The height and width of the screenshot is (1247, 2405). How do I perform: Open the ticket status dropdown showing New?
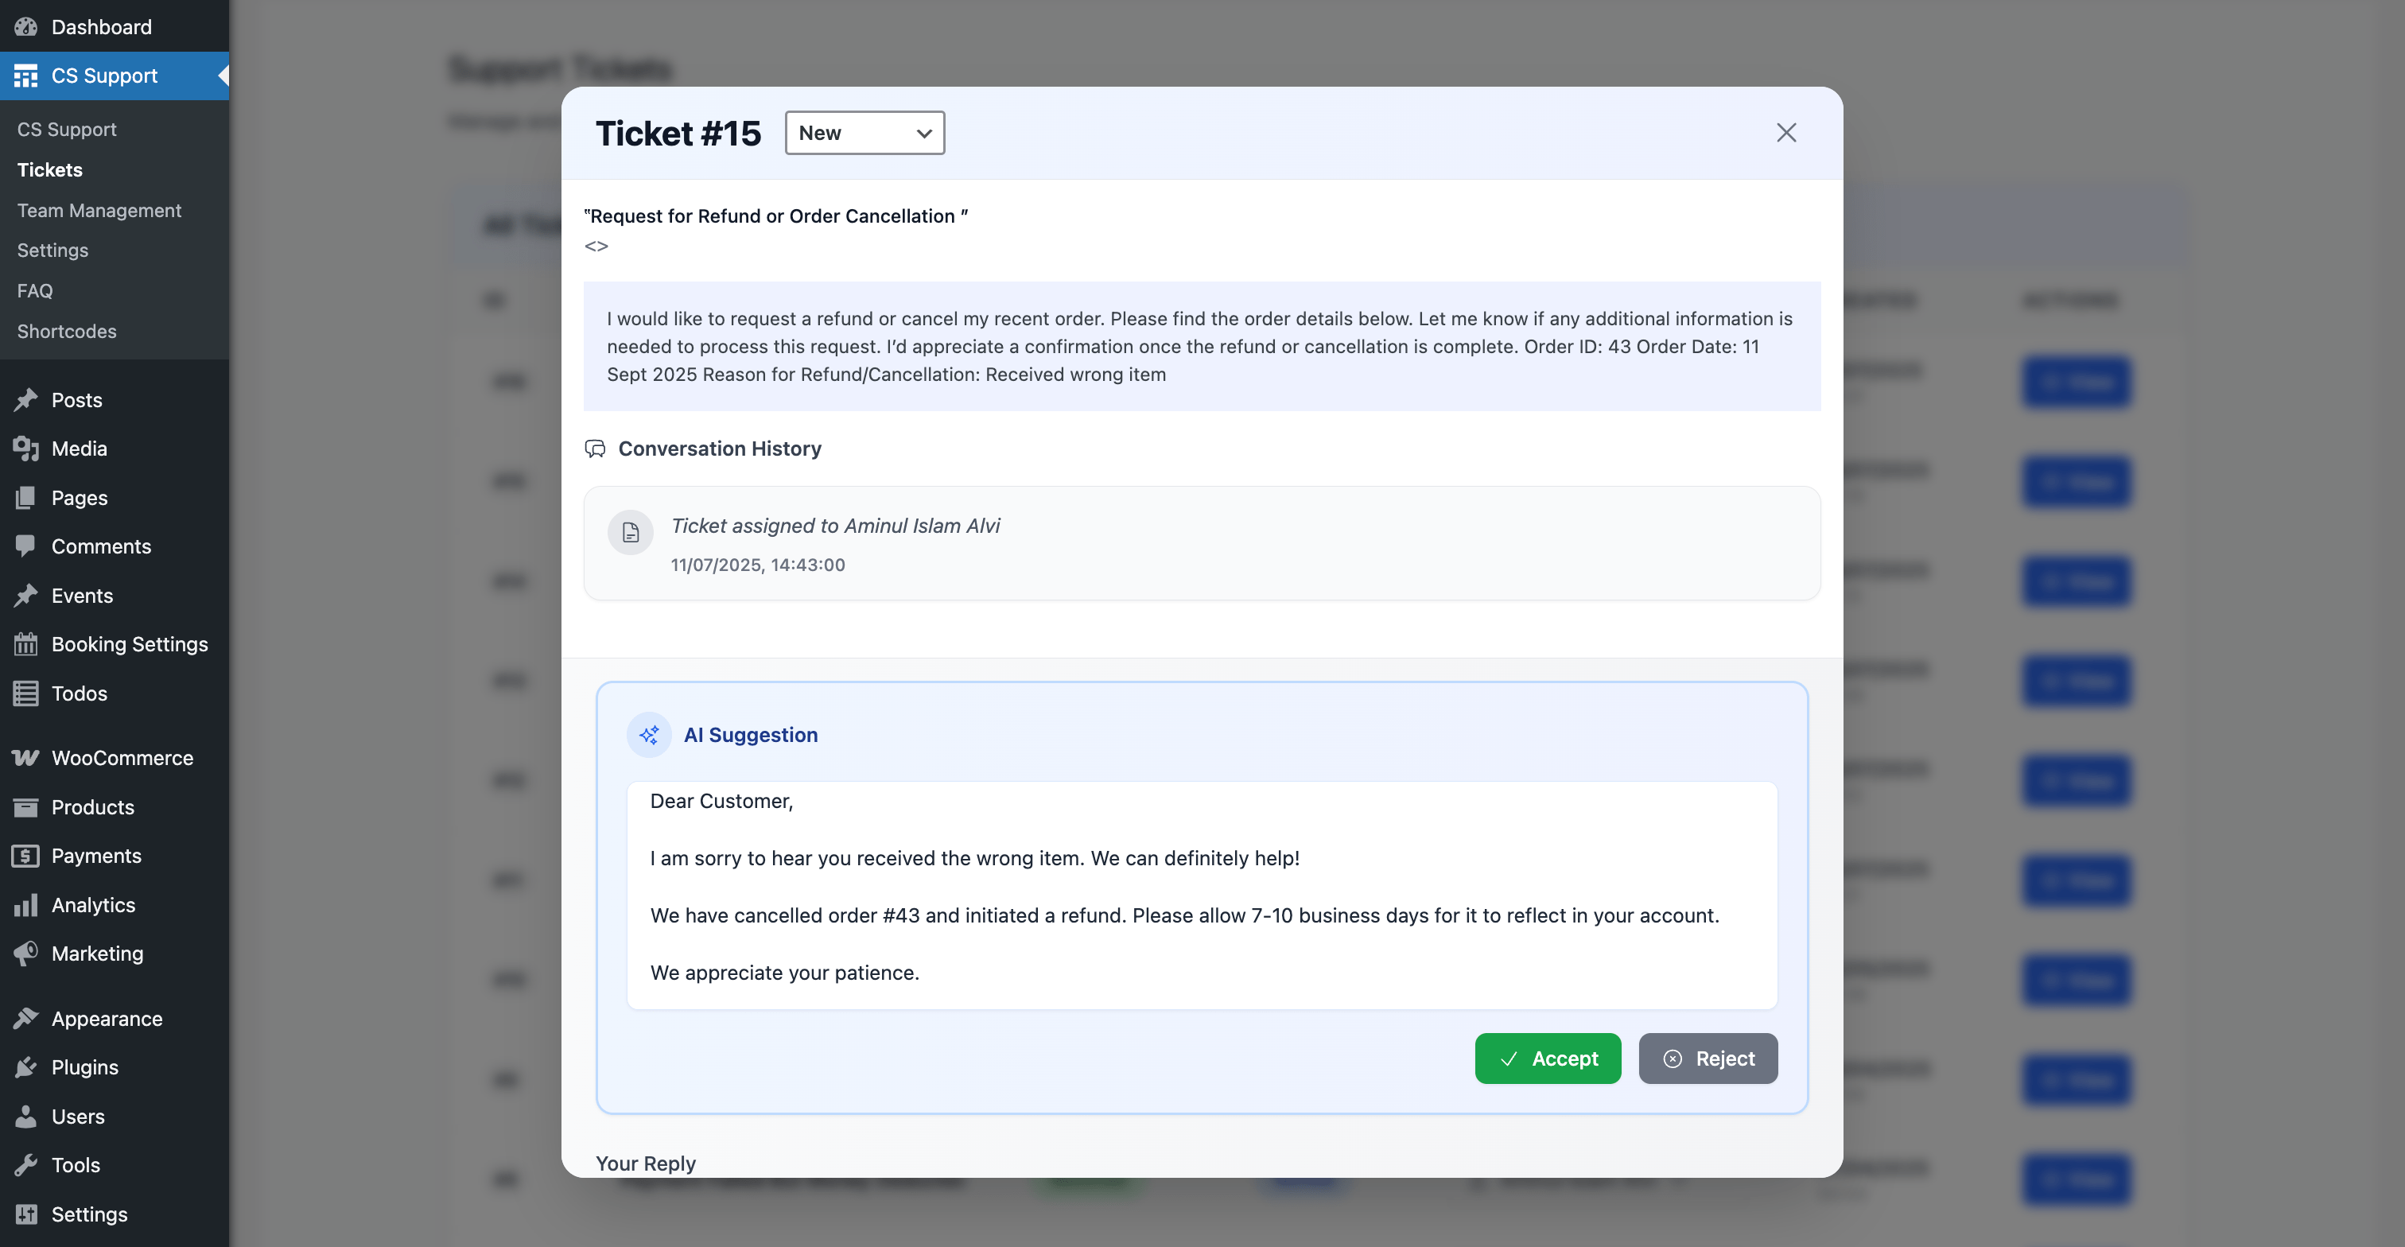pyautogui.click(x=864, y=133)
